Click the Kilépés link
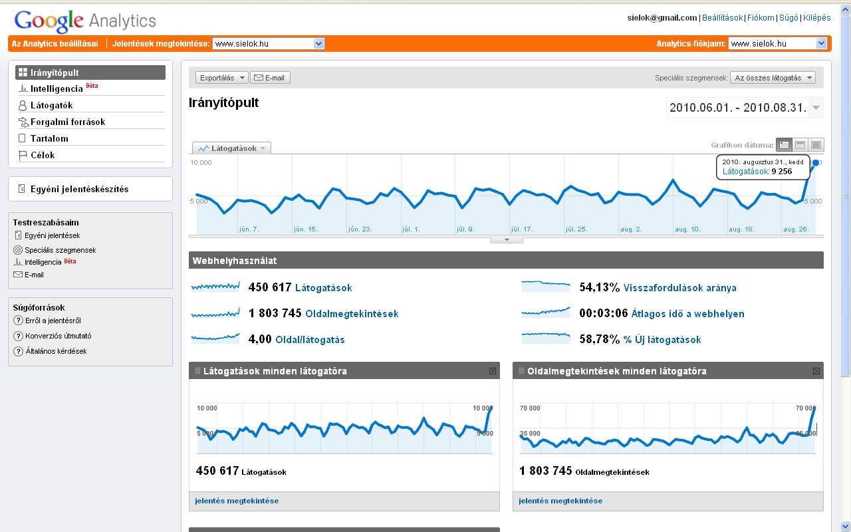Image resolution: width=851 pixels, height=532 pixels. click(817, 17)
